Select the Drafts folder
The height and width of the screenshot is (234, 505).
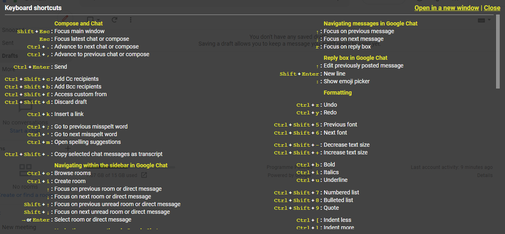[10, 56]
